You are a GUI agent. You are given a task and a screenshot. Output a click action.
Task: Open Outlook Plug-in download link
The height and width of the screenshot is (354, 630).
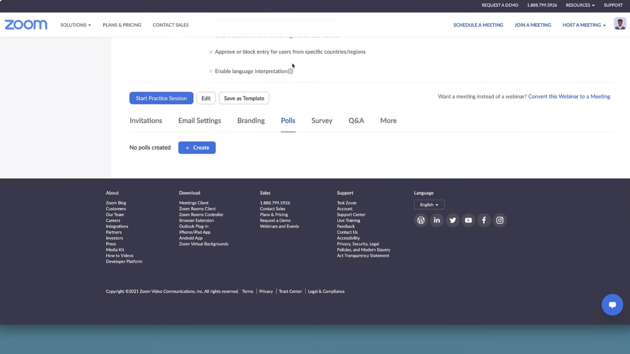pos(194,226)
